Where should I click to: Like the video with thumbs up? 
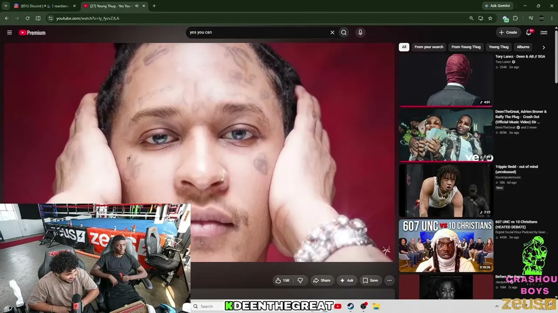(x=282, y=280)
